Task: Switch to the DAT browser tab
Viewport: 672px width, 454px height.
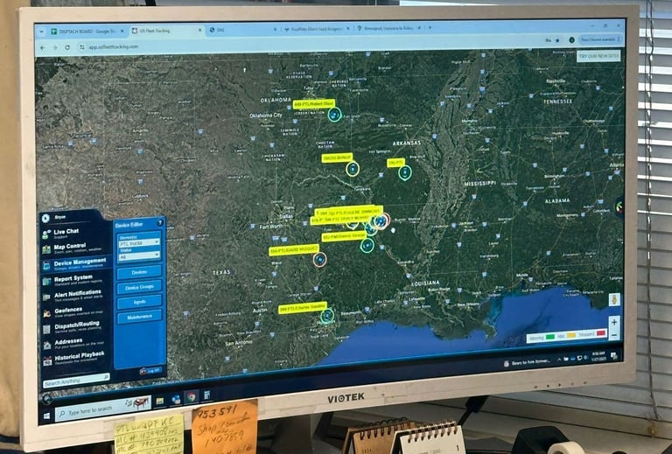Action: click(x=242, y=30)
